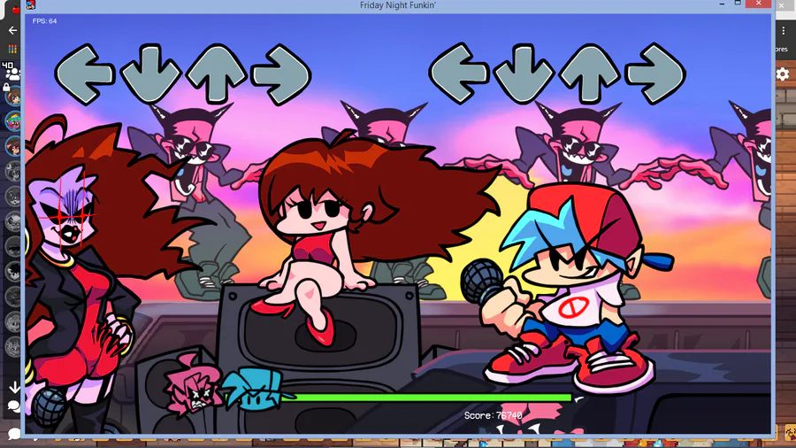Hit the player's left arrow receptor
The width and height of the screenshot is (796, 448).
[x=458, y=73]
